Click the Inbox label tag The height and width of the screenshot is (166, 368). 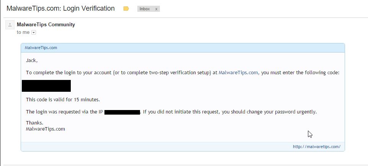[x=145, y=9]
